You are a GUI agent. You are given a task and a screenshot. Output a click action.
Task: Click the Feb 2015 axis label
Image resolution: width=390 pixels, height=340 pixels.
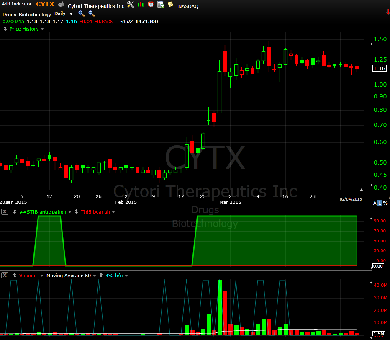click(x=126, y=202)
